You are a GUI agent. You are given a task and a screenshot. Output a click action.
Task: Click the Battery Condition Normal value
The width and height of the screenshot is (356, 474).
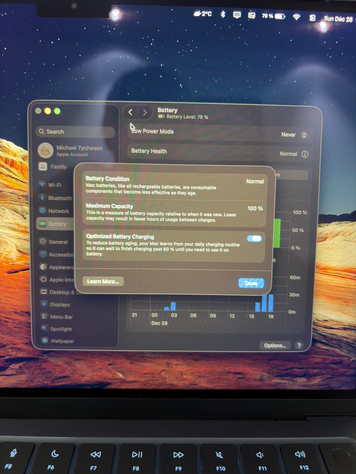(x=255, y=181)
